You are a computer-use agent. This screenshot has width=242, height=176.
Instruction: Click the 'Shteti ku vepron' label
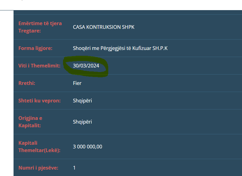click(x=39, y=101)
